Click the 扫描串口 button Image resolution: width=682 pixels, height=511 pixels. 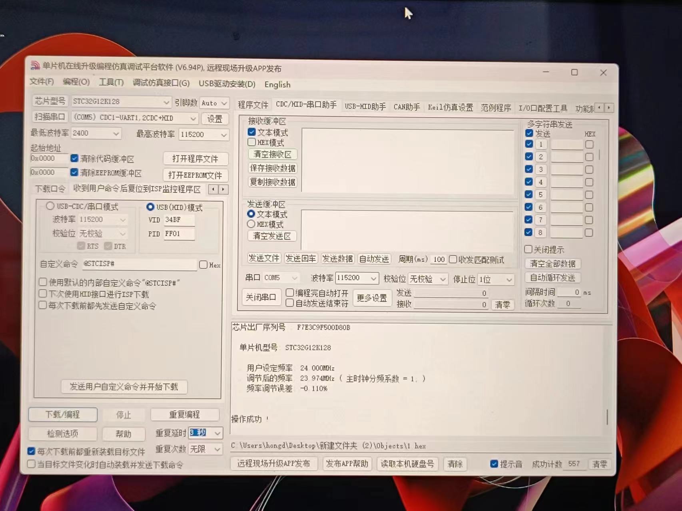(50, 117)
